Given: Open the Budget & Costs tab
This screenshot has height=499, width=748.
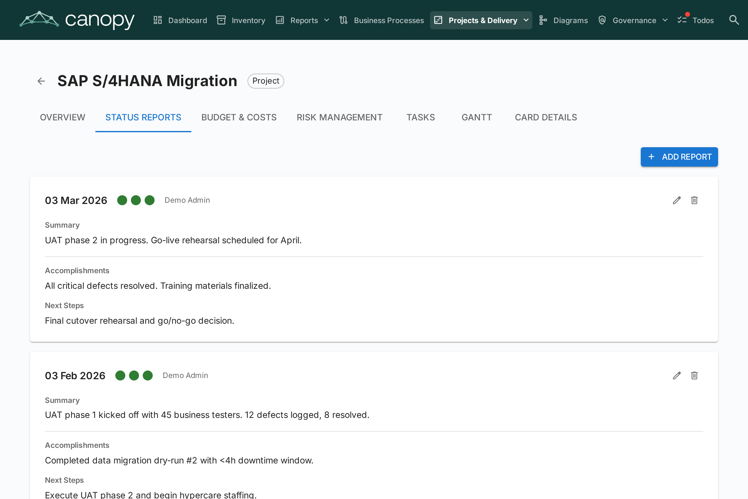Looking at the screenshot, I should coord(239,118).
